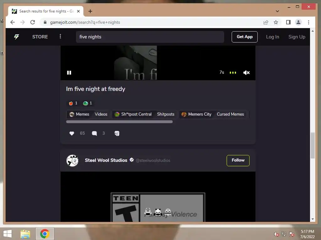Open the Game Jolt lightning logo home
The image size is (321, 240).
(x=17, y=37)
